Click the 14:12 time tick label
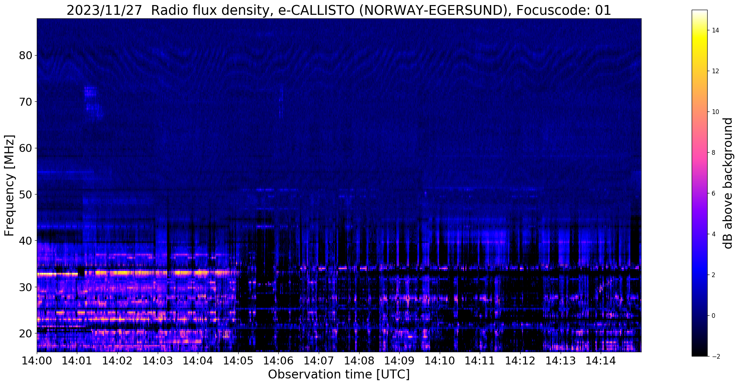This screenshot has width=739, height=385. (x=520, y=360)
